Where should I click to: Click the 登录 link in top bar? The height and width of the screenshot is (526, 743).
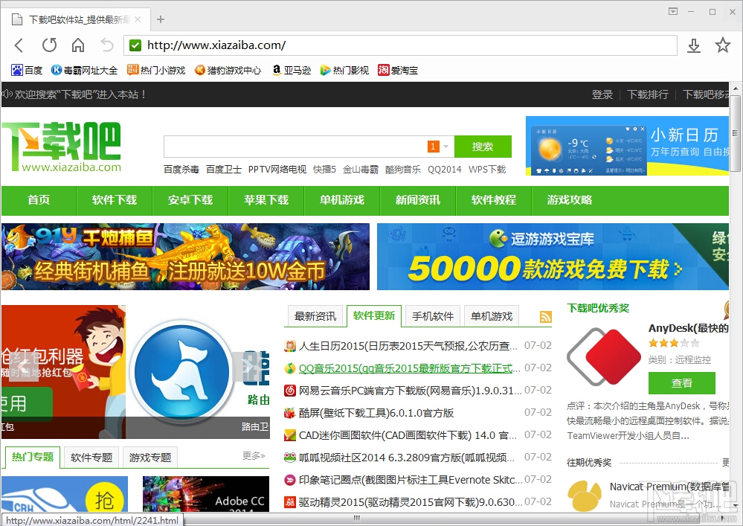coord(602,94)
